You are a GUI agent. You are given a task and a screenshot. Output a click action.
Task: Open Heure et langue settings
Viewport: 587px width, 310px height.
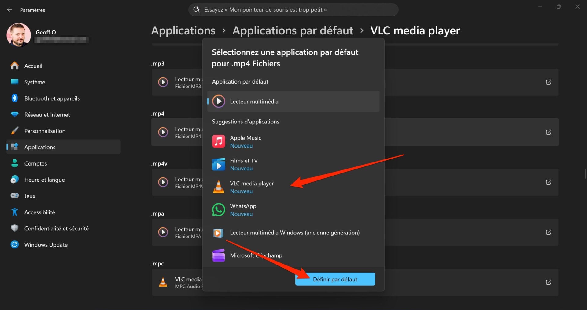tap(64, 180)
